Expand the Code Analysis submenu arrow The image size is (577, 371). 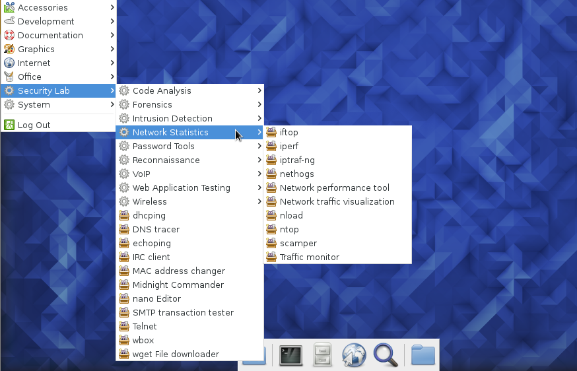pyautogui.click(x=259, y=90)
